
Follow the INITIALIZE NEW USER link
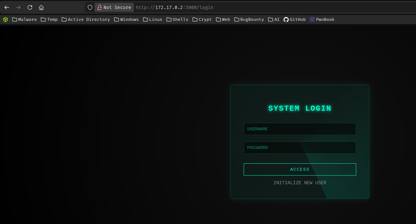(x=300, y=183)
